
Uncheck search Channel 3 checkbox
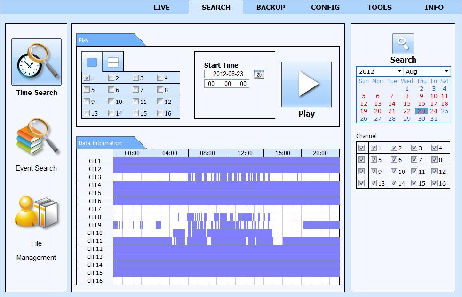pos(414,148)
